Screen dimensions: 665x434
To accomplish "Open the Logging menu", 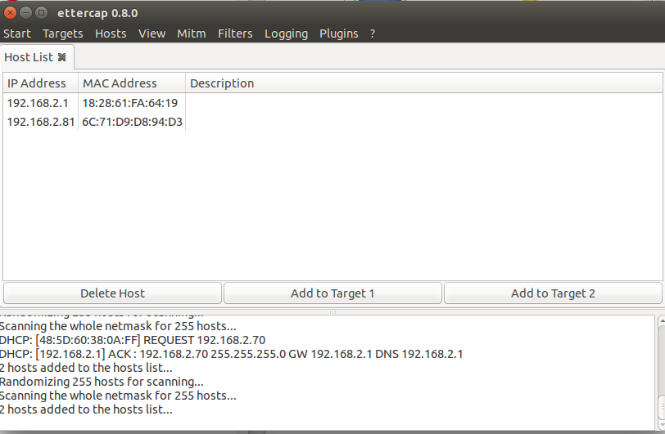I will pyautogui.click(x=287, y=34).
